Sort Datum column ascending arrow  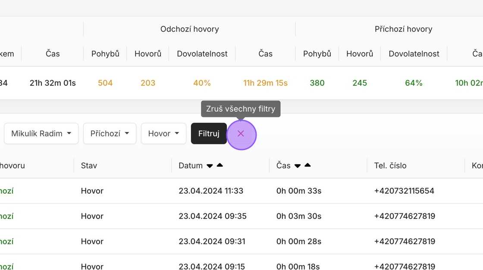220,165
